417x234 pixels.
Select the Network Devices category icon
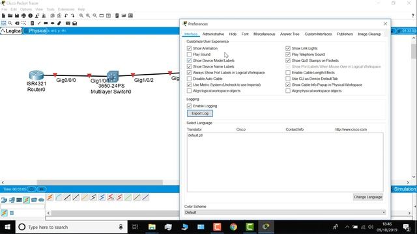click(x=4, y=200)
